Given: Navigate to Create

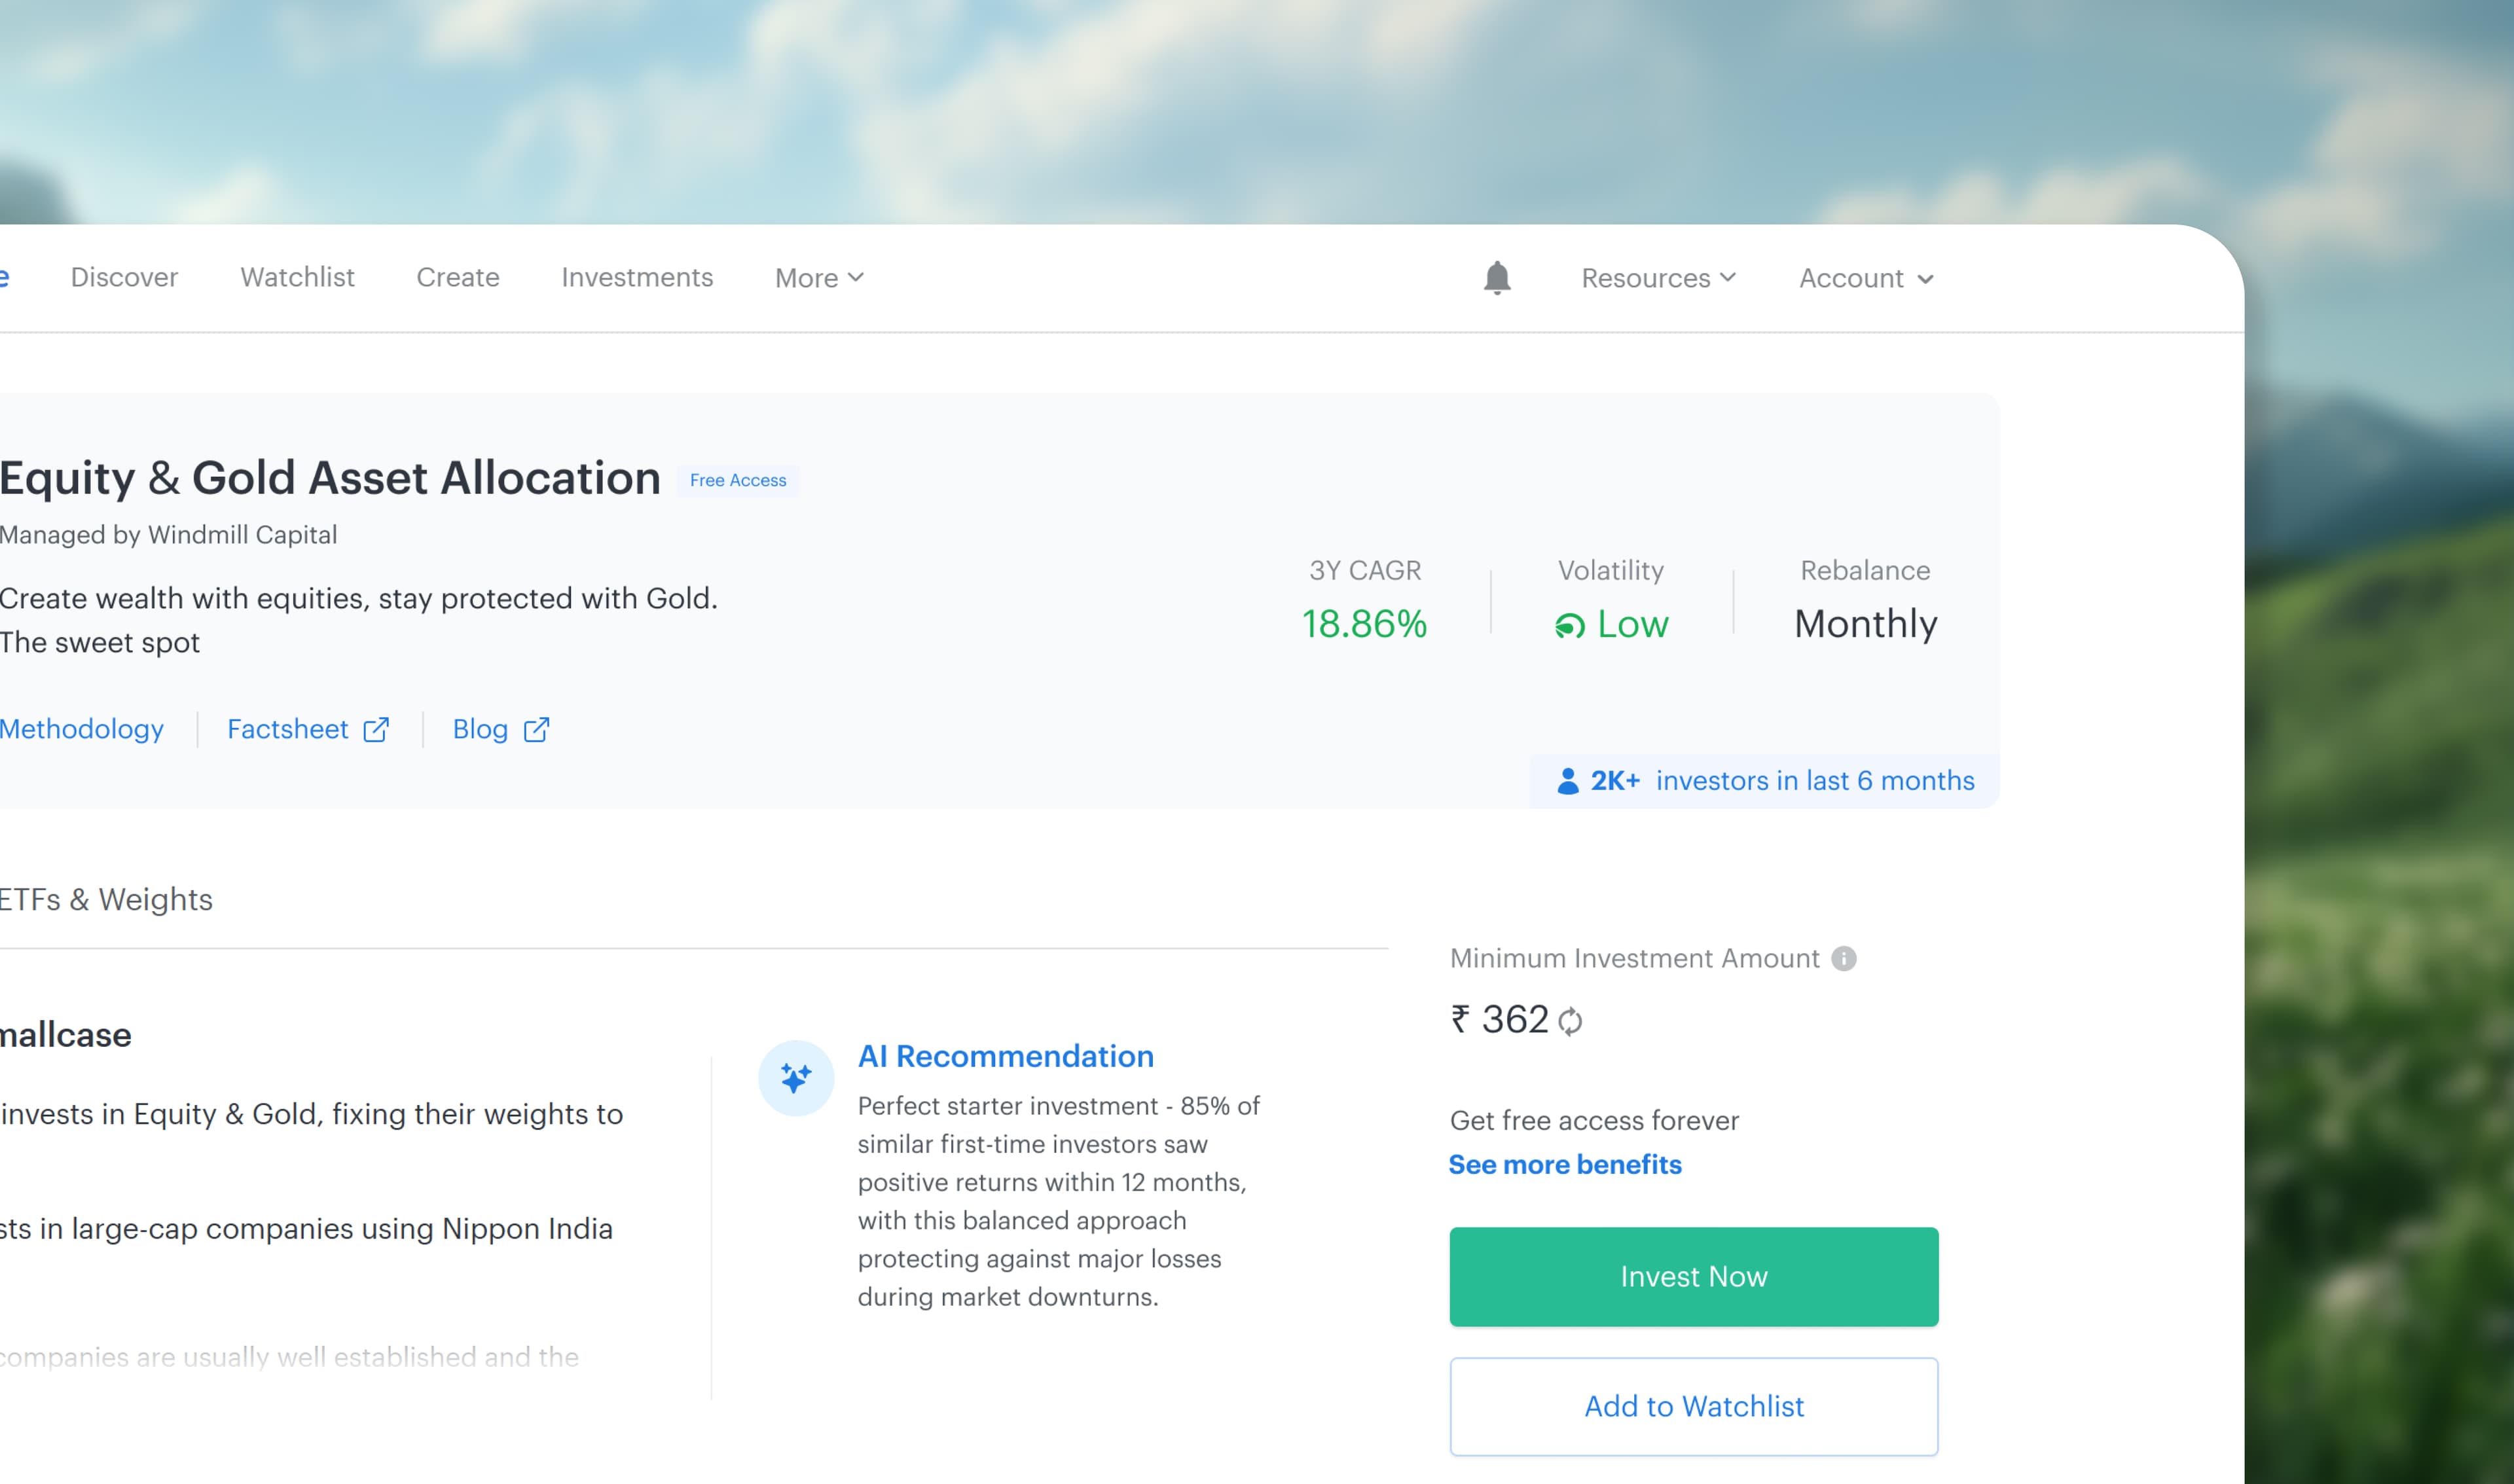Looking at the screenshot, I should 458,277.
